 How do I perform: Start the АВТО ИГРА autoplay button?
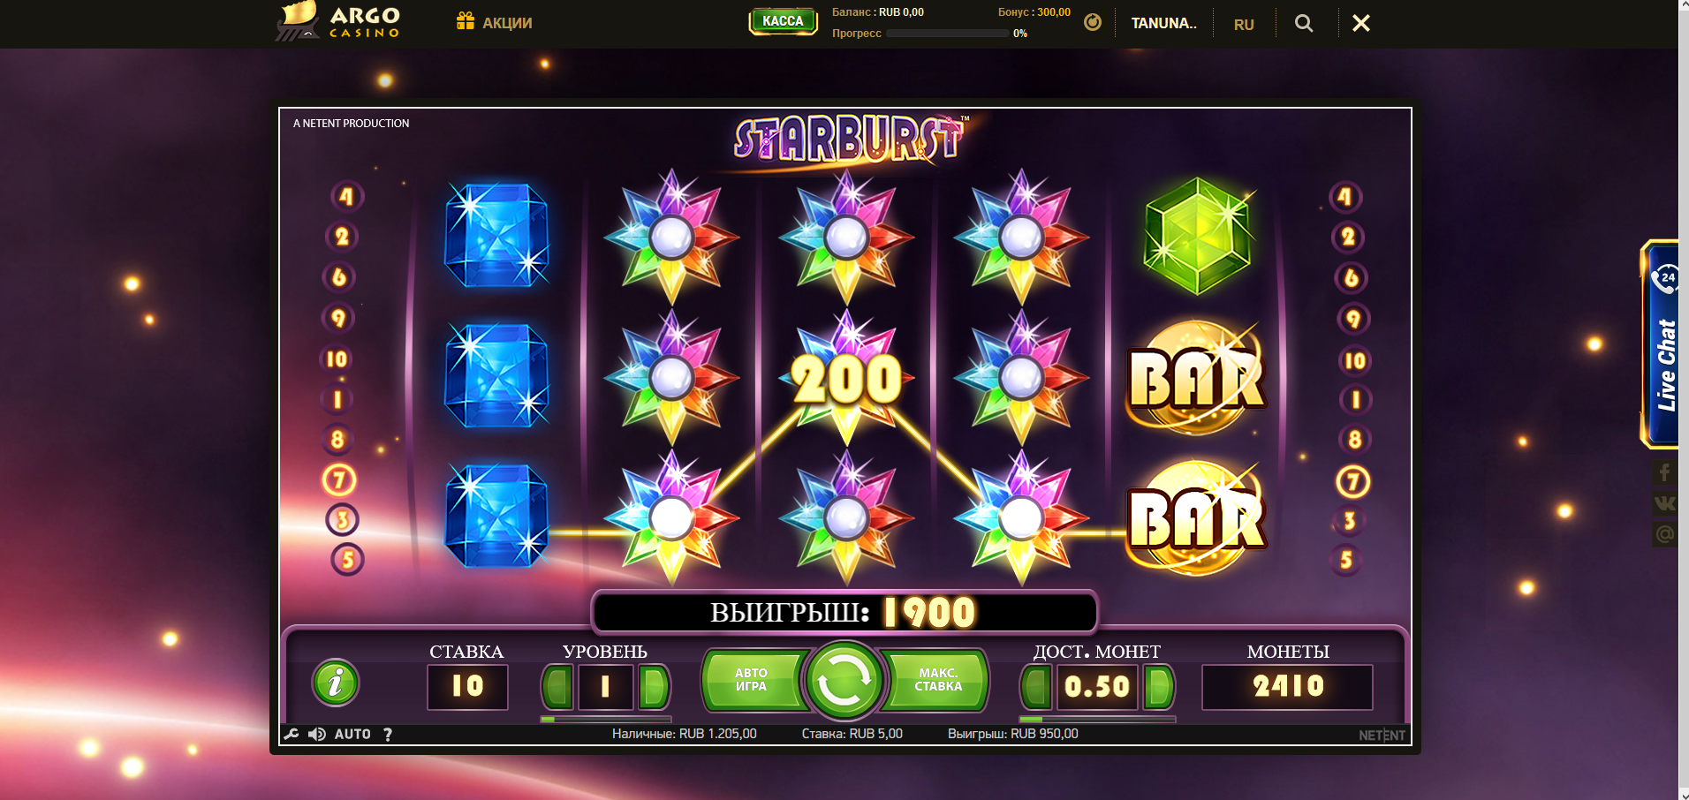(x=752, y=680)
